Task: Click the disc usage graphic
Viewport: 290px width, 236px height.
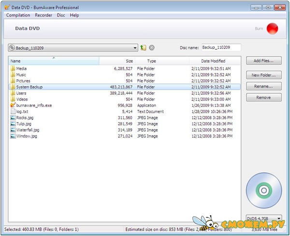Action: click(264, 191)
